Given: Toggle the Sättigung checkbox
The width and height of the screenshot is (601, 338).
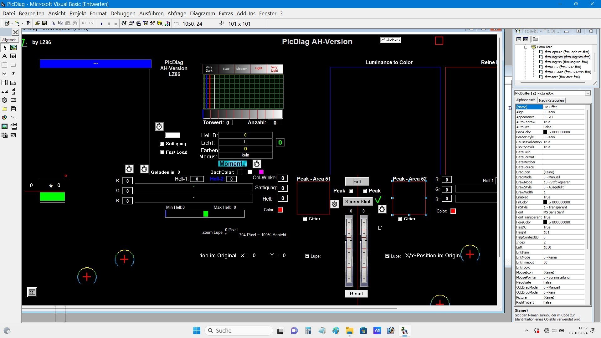Looking at the screenshot, I should point(162,144).
